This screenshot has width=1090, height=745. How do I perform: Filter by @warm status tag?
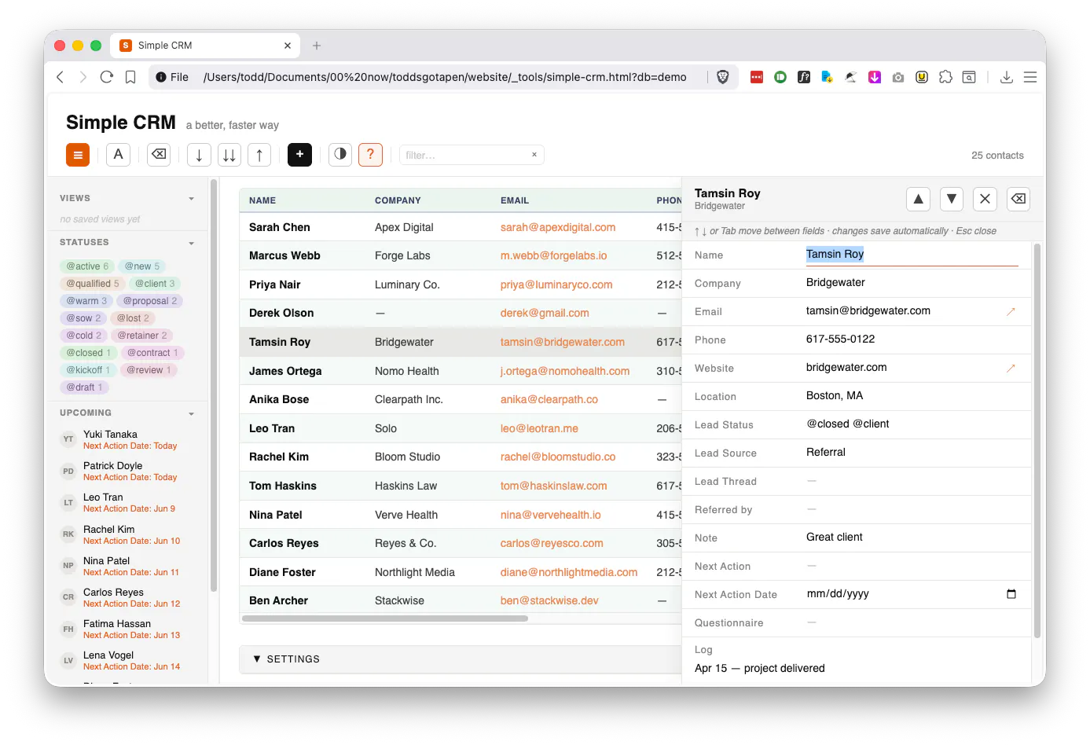(x=86, y=301)
